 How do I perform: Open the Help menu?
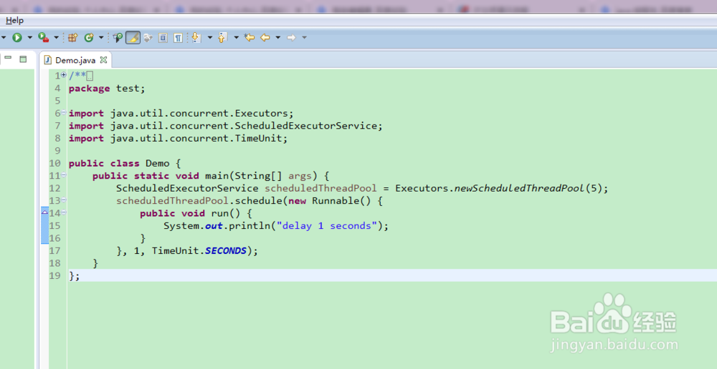[x=14, y=21]
